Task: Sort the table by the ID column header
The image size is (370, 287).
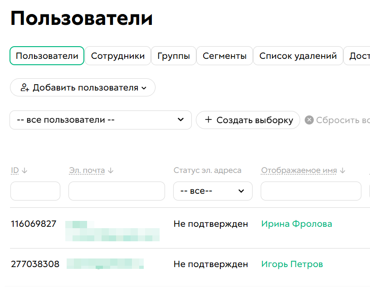Action: pyautogui.click(x=14, y=170)
